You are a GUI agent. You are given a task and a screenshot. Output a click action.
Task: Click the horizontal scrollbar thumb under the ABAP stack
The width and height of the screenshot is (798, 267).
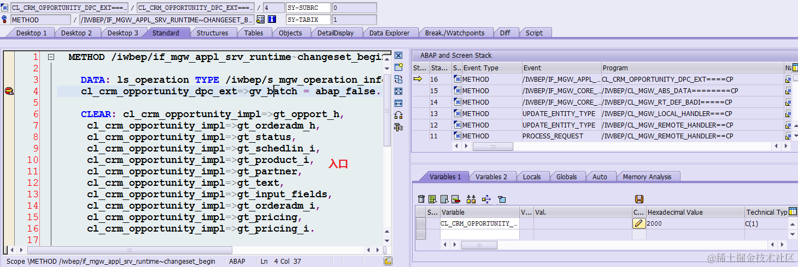(492, 147)
